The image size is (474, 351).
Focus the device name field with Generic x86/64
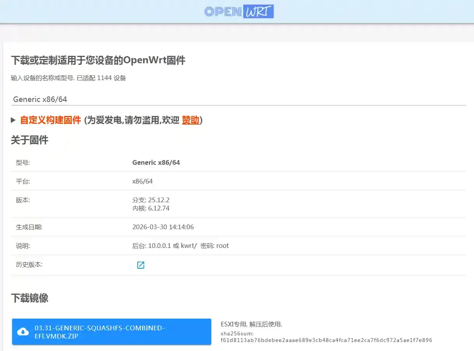click(238, 99)
